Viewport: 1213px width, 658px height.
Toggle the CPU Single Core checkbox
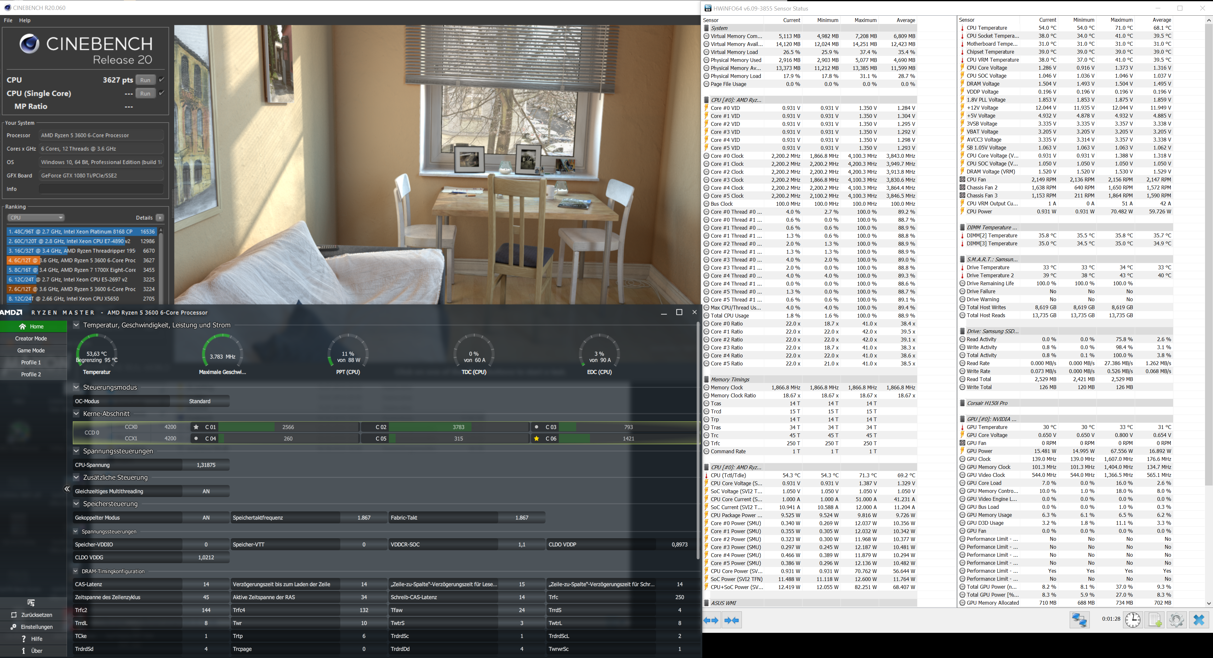coord(162,93)
